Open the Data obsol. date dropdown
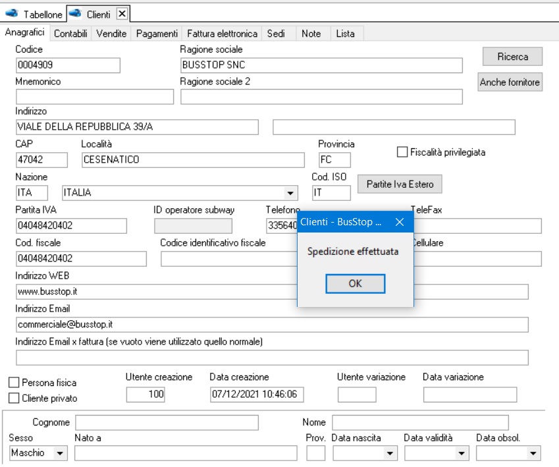This screenshot has width=559, height=467. tap(533, 453)
